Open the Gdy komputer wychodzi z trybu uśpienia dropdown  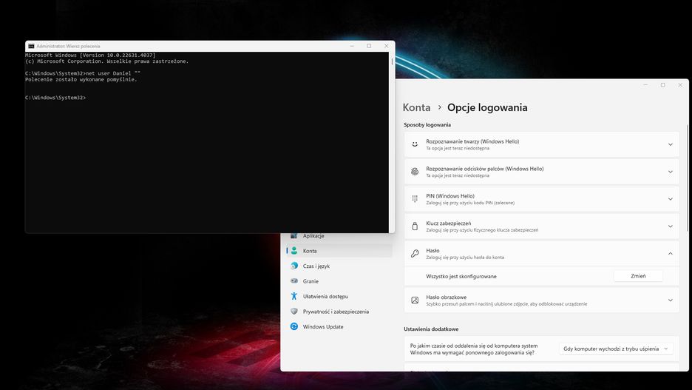pos(616,349)
